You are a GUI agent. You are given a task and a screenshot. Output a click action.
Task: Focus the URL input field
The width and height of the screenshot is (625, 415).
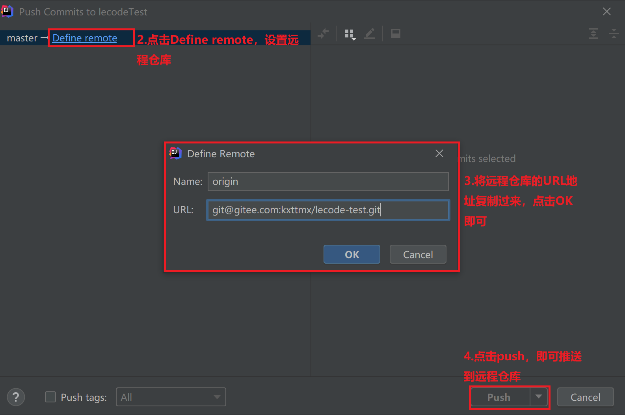[x=328, y=210]
